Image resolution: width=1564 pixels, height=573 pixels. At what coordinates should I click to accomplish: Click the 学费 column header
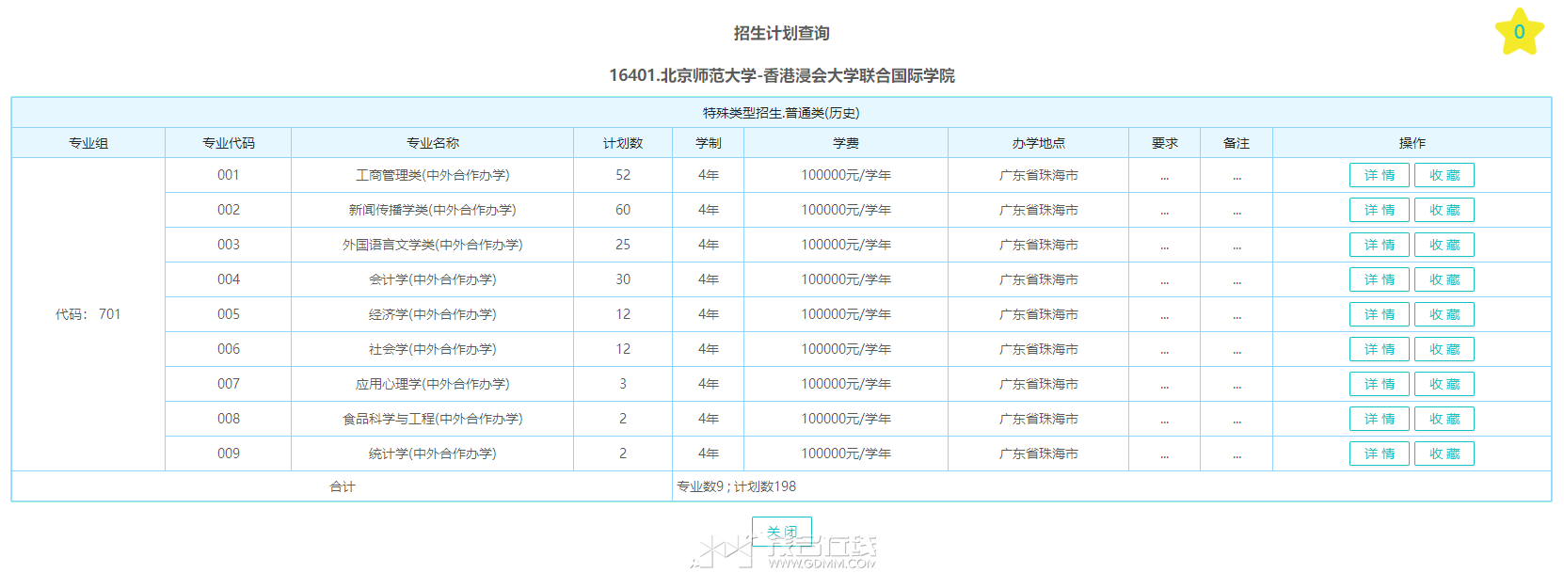pyautogui.click(x=846, y=143)
